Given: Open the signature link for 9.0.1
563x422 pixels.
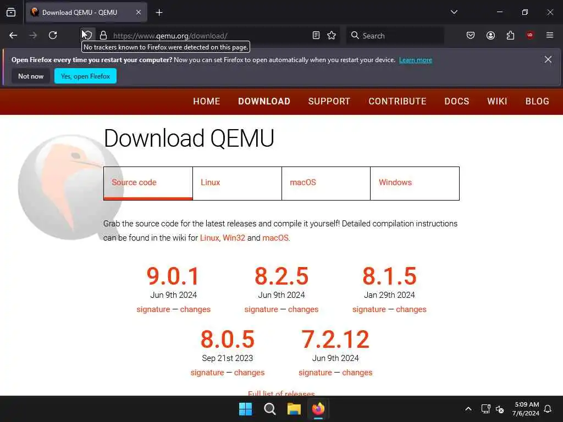Looking at the screenshot, I should (153, 309).
